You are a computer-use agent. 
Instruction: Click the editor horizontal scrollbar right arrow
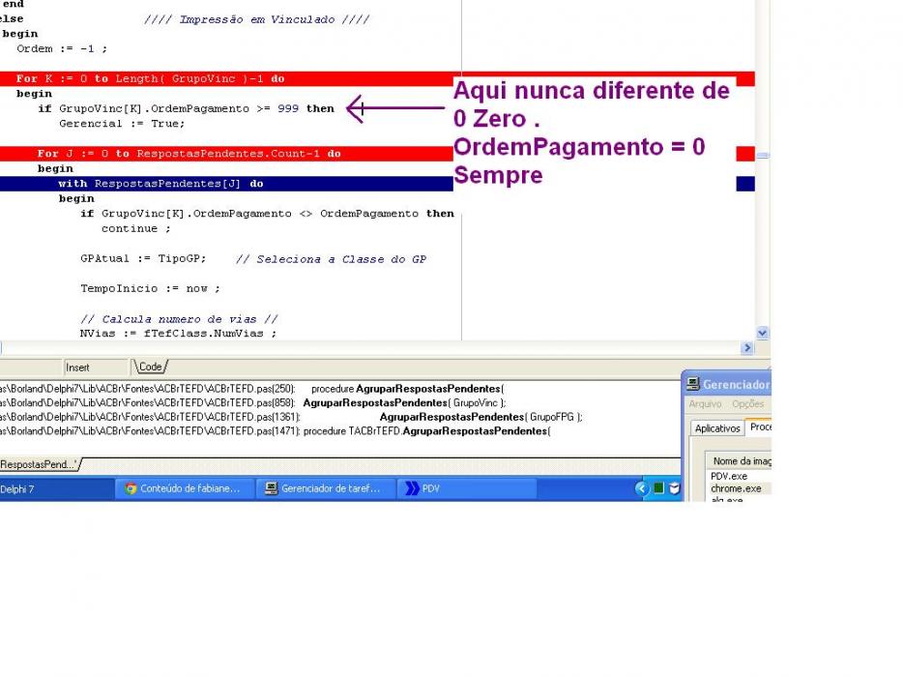747,347
